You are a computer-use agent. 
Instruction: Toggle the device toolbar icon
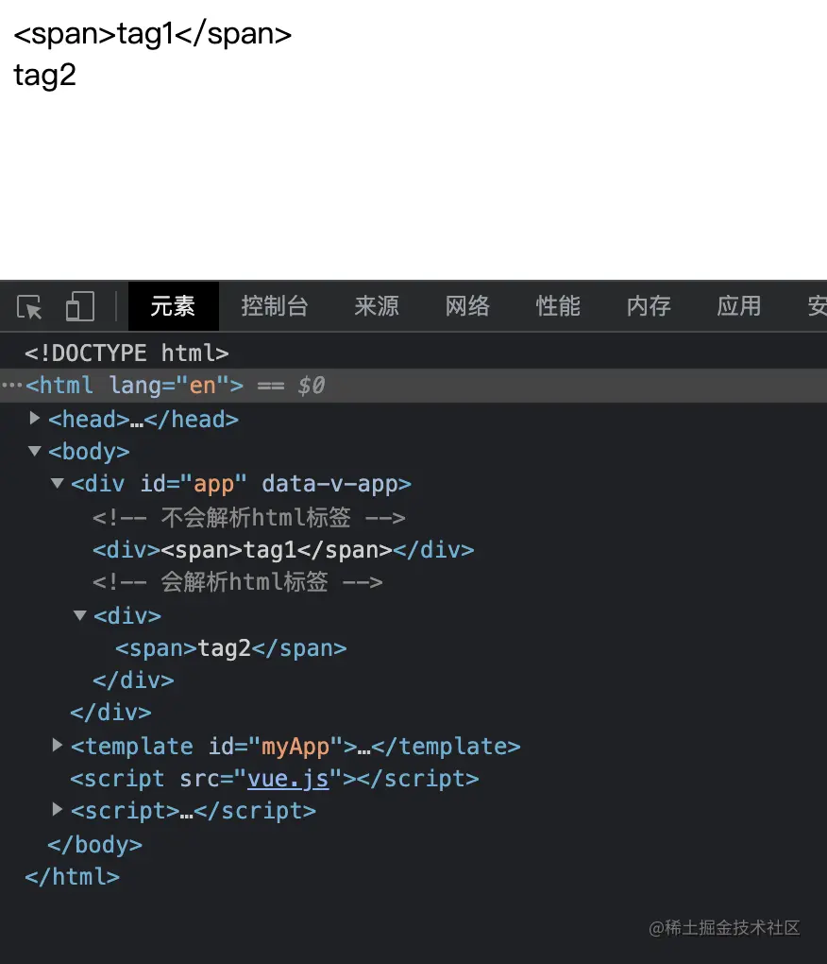coord(80,306)
